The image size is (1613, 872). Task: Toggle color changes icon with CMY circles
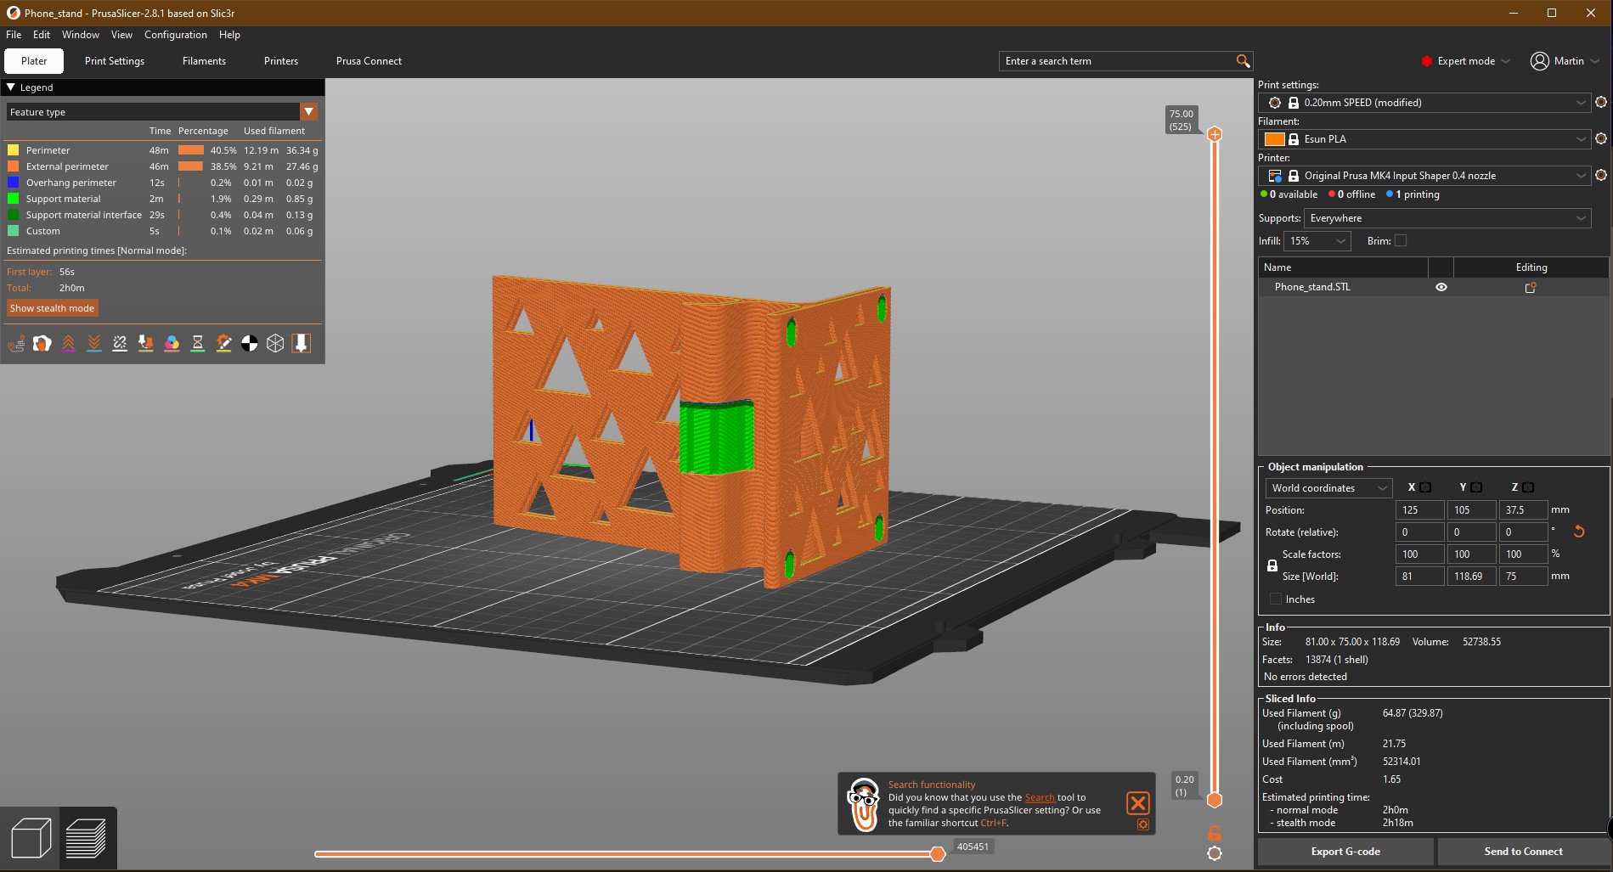coord(172,343)
